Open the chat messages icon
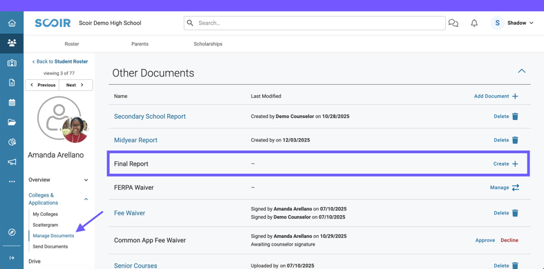544x269 pixels. click(453, 23)
